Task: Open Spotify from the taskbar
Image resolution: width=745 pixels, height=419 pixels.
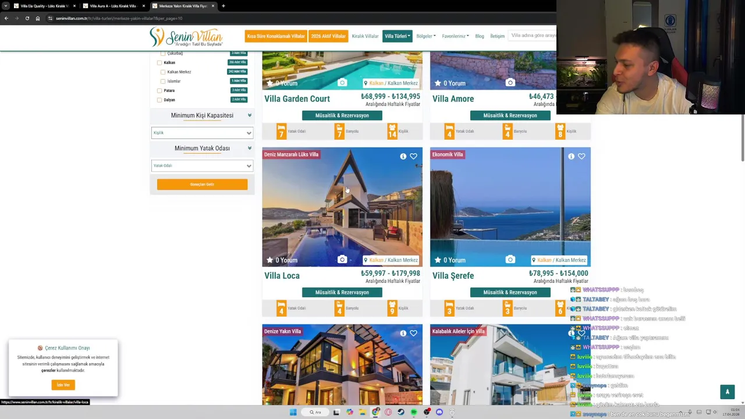Action: [x=414, y=412]
